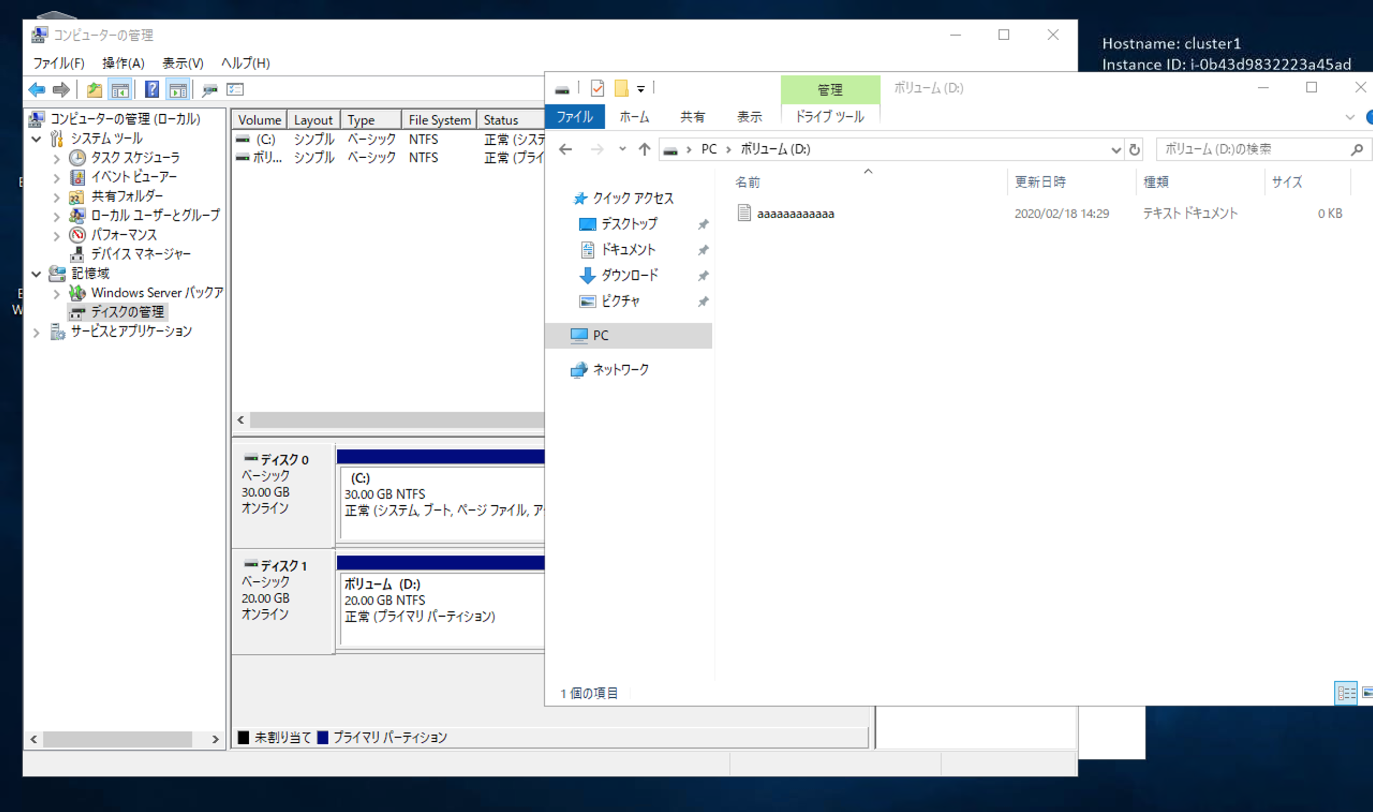
Task: Click the up-one-level folder toolbar icon
Action: coord(94,90)
